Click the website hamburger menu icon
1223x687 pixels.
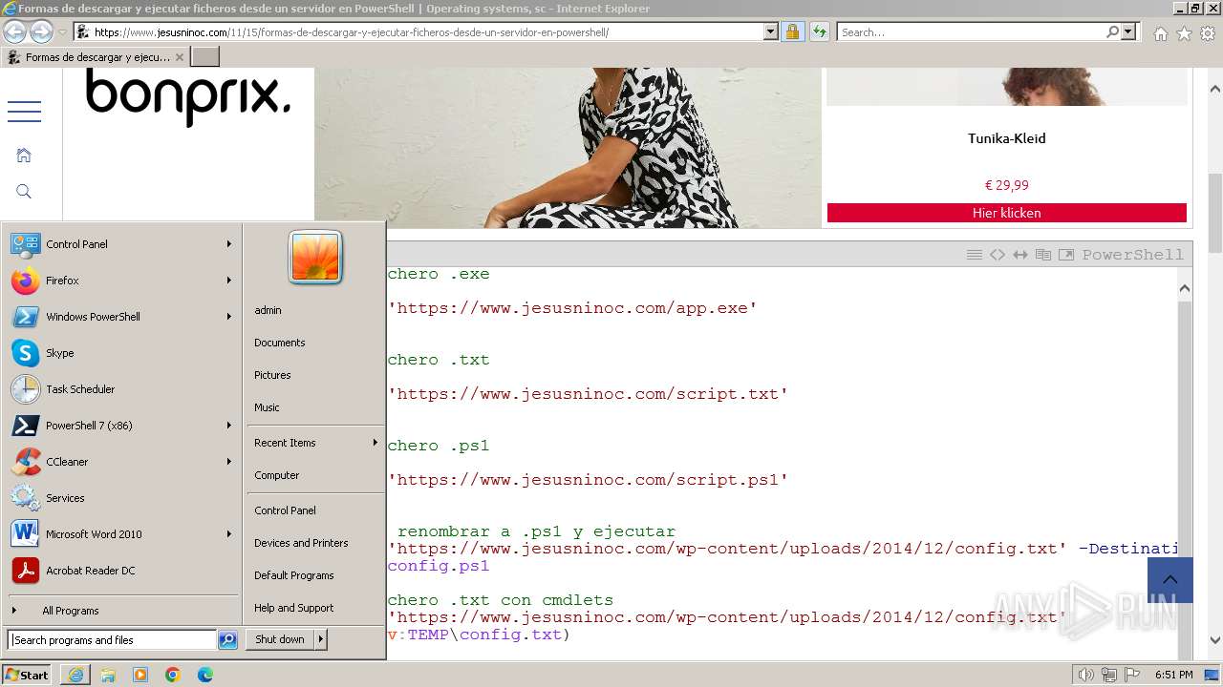click(x=24, y=112)
